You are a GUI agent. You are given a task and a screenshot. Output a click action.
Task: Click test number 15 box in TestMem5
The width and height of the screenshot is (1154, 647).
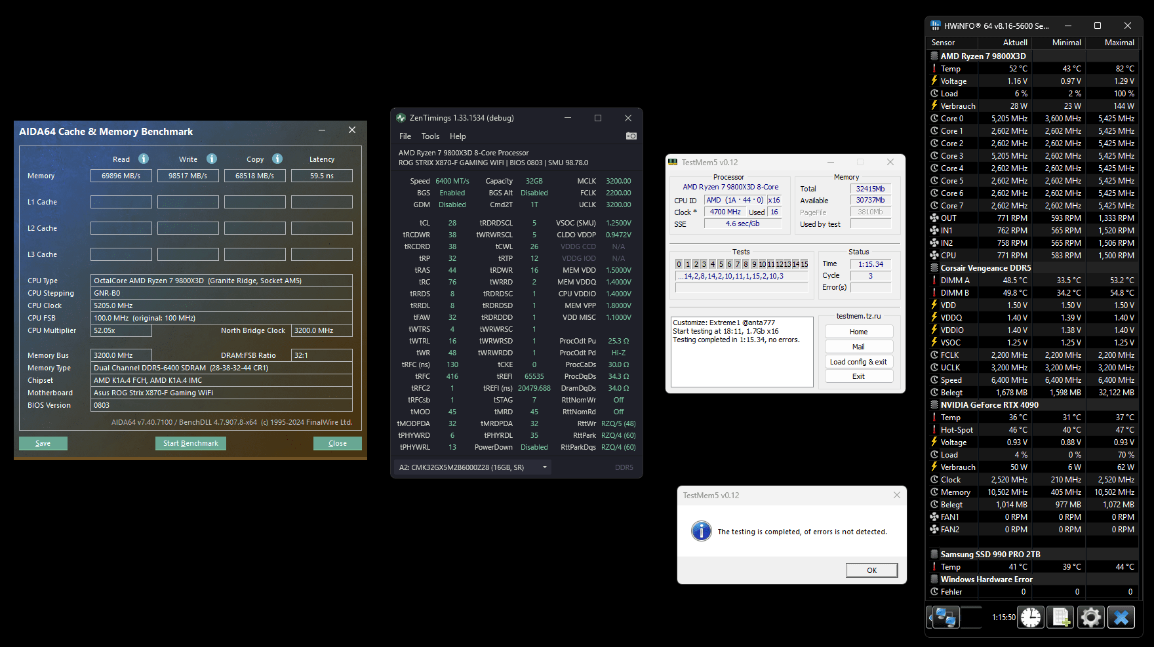coord(804,264)
